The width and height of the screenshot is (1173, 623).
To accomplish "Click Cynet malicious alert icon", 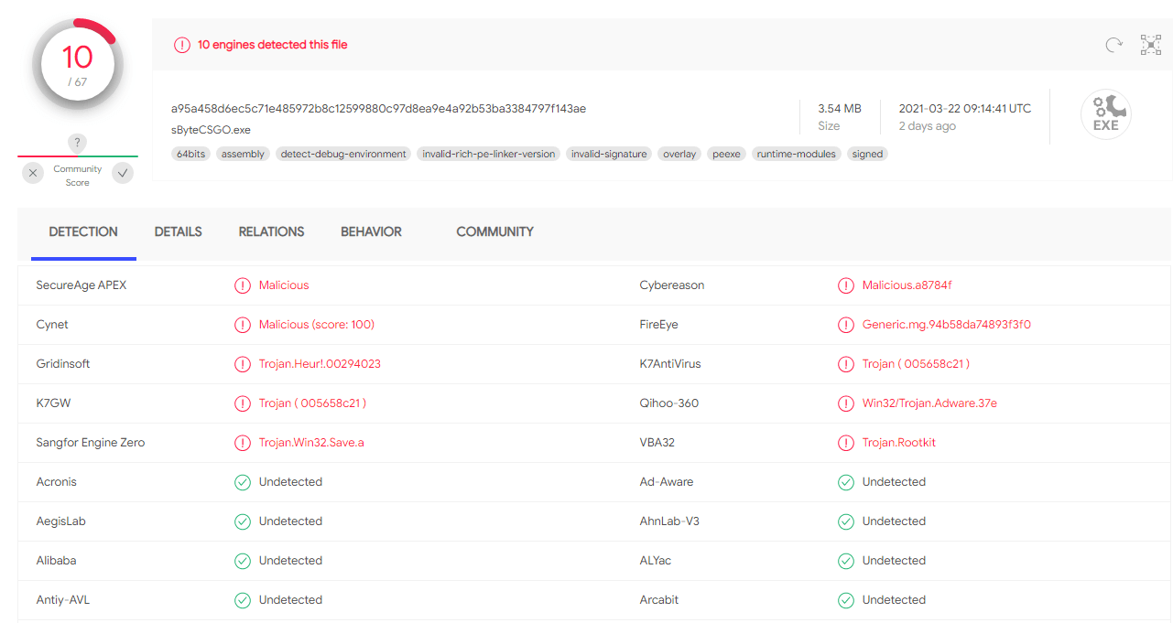I will tap(243, 325).
